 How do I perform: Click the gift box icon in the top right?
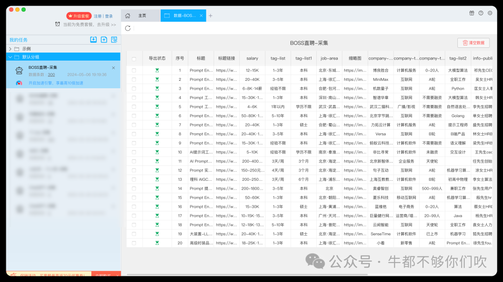tap(471, 13)
